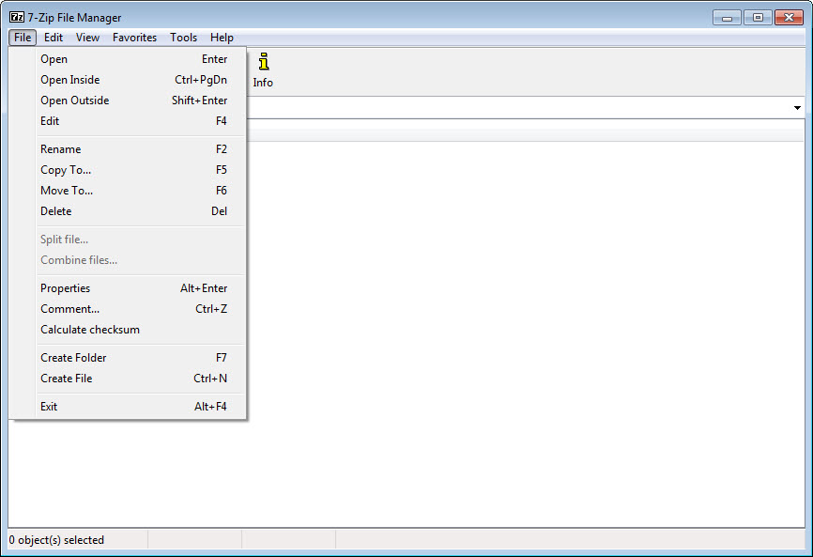This screenshot has width=813, height=557.
Task: Select Exit from the File menu
Action: [133, 407]
